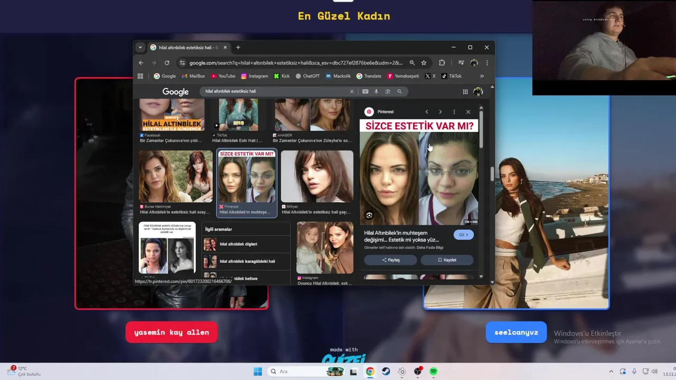Open the TikTok bookmark
Image resolution: width=676 pixels, height=380 pixels.
click(x=452, y=76)
